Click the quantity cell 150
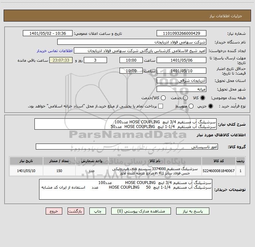The width and height of the screenshot is (255, 247). [59, 171]
